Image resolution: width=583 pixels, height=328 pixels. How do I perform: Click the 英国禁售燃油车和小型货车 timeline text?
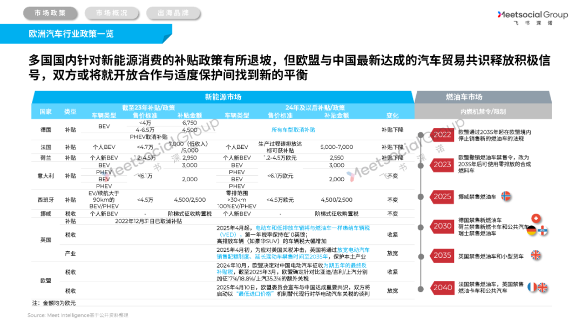point(491,256)
